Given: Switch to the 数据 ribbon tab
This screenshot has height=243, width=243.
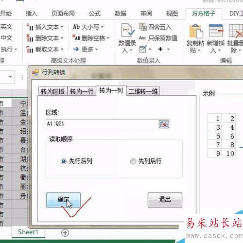Looking at the screenshot, I should pyautogui.click(x=121, y=14).
